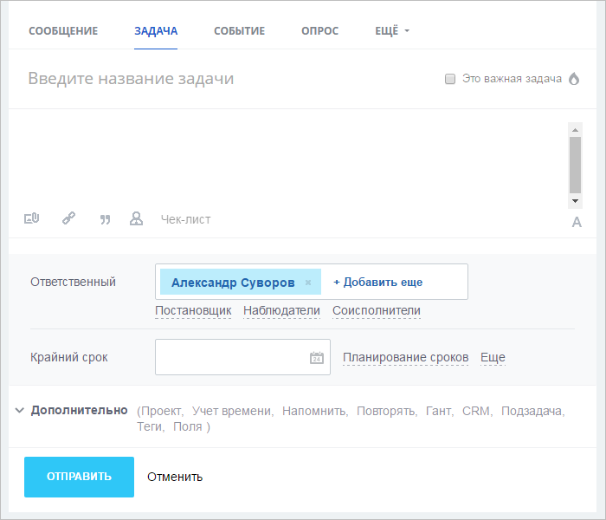Open the calendar icon in deadline field
The image size is (606, 520).
(317, 357)
